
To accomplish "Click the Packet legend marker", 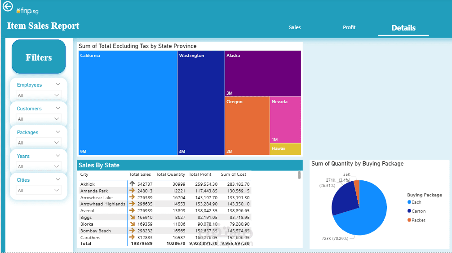I will (x=409, y=220).
